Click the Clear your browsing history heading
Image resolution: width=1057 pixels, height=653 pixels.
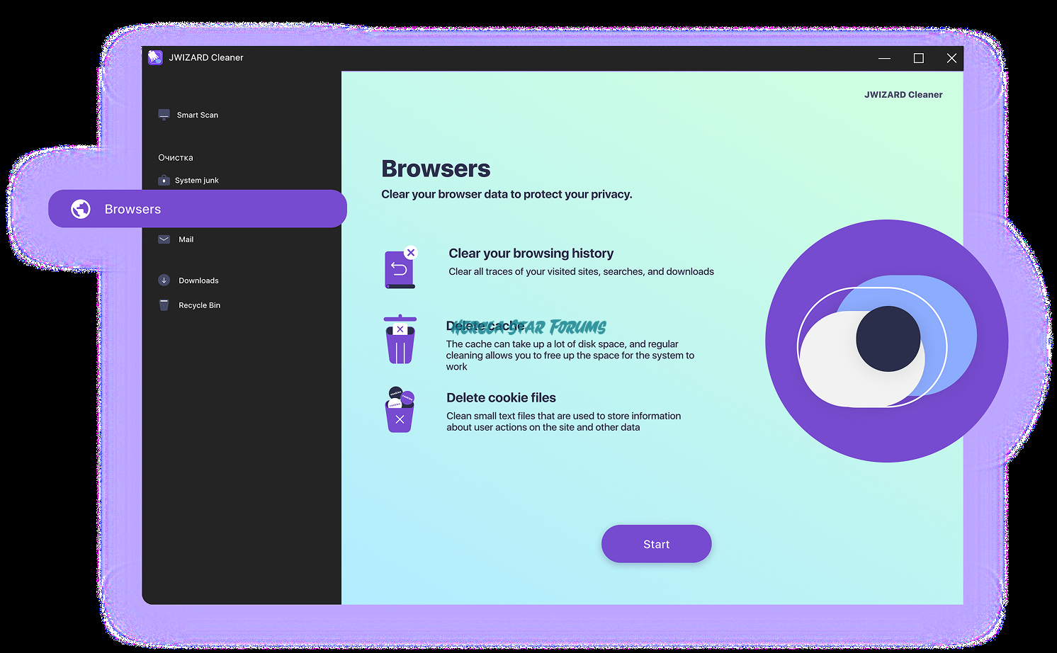click(531, 254)
